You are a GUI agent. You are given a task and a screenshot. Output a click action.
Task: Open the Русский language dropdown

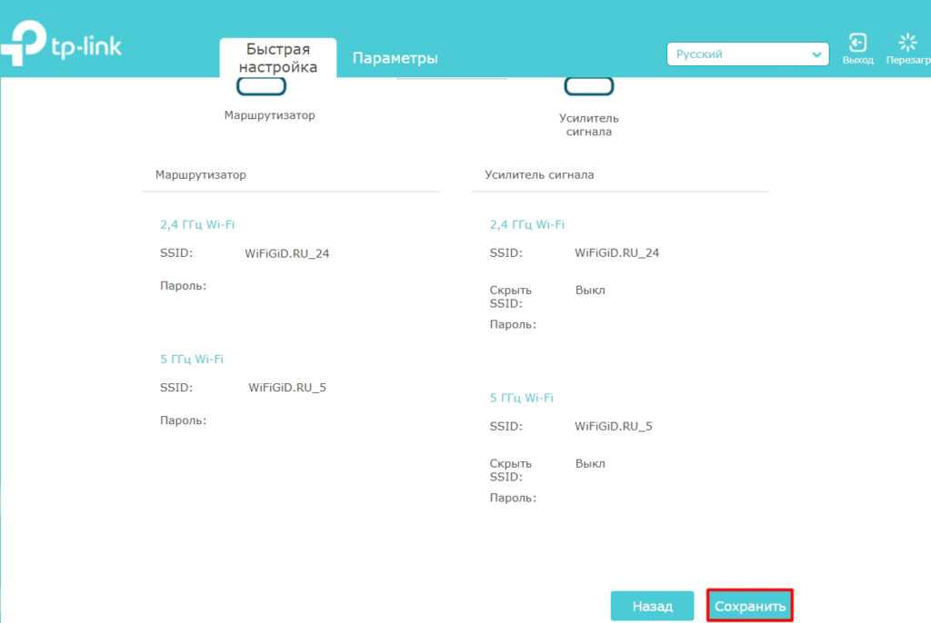[x=747, y=54]
